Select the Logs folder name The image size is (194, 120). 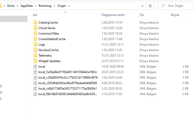[x=42, y=45]
